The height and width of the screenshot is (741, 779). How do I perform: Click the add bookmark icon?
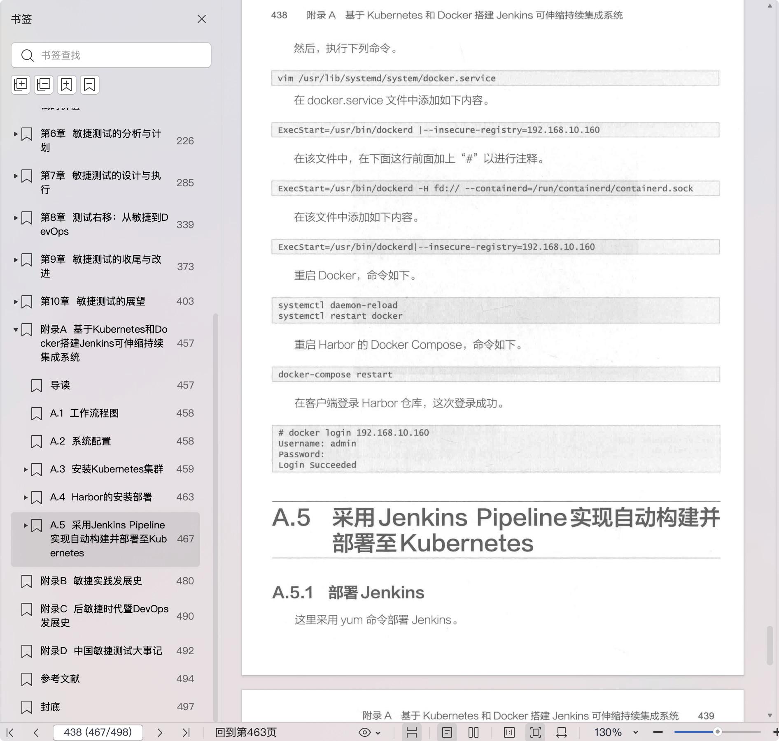coord(67,85)
